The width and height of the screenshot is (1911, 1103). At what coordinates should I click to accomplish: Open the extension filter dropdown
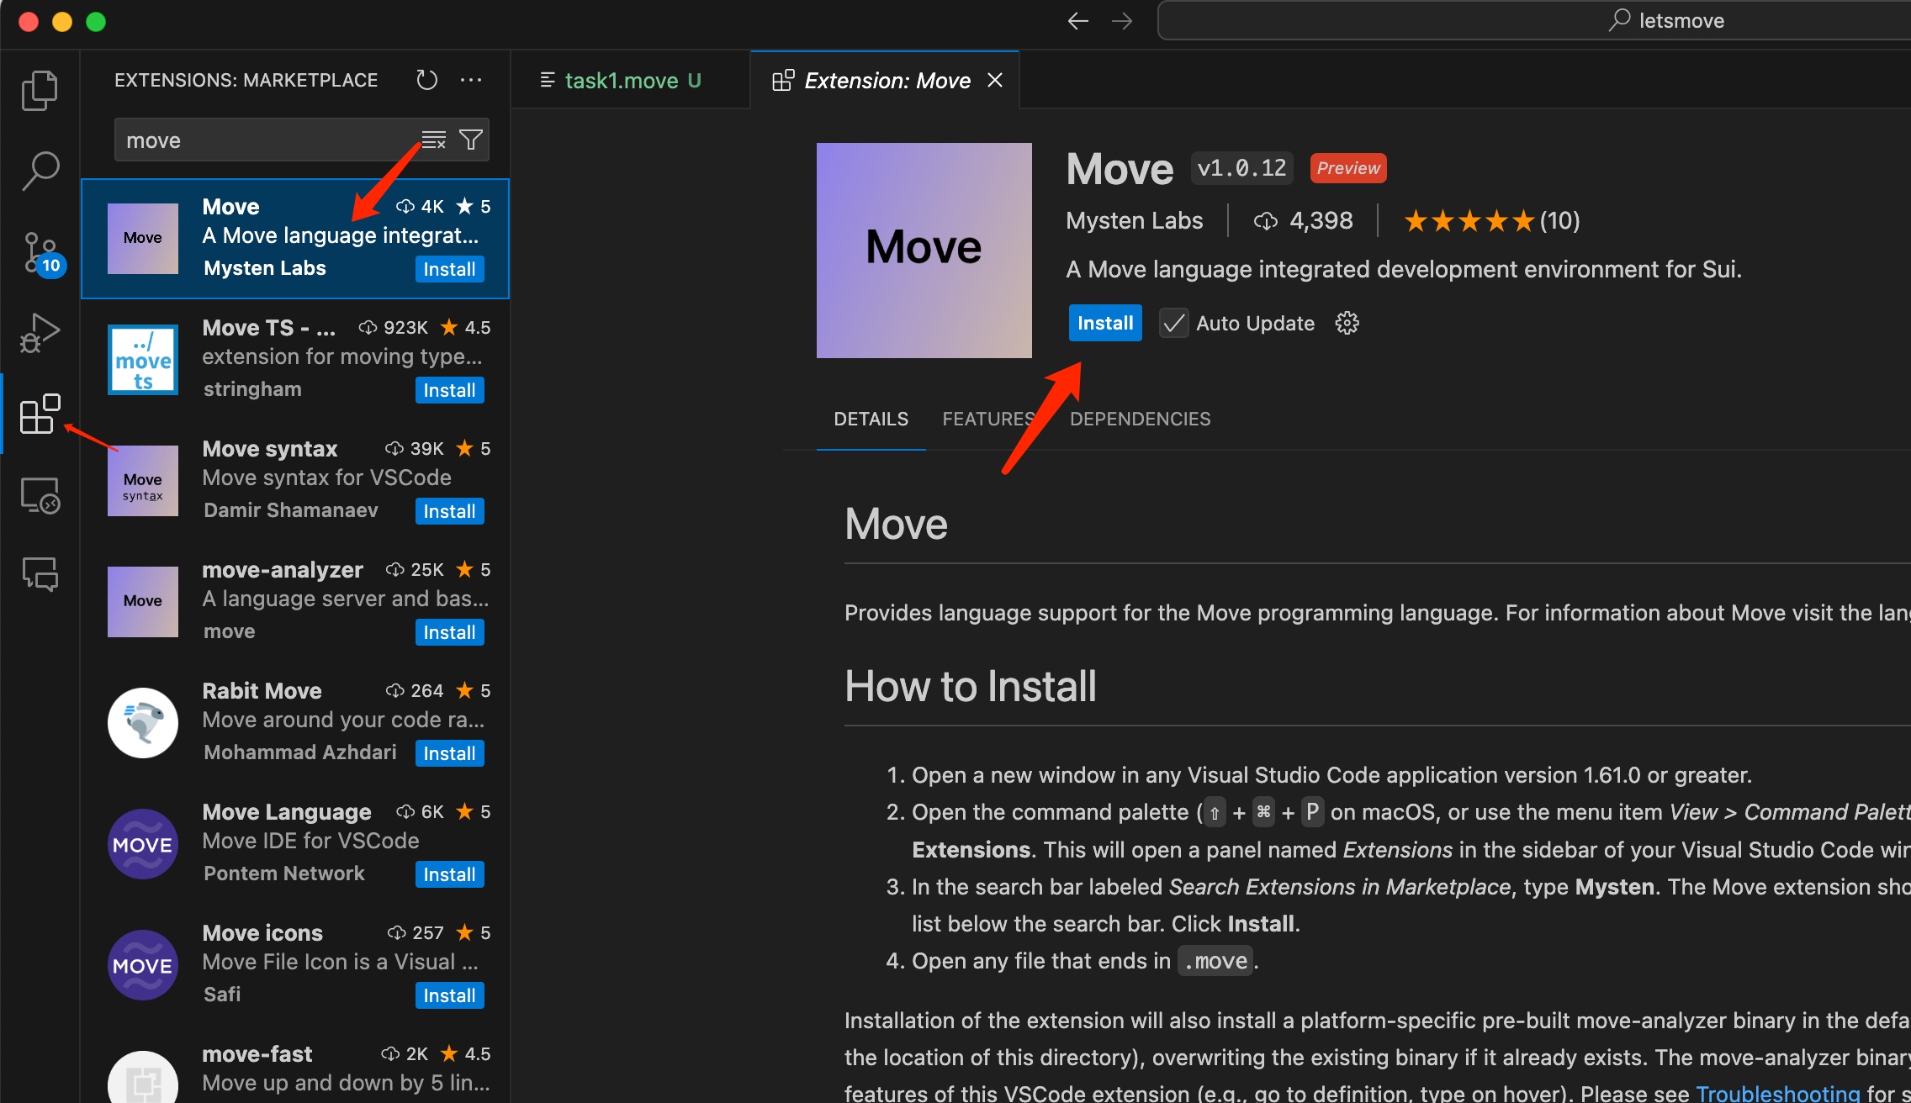coord(471,140)
